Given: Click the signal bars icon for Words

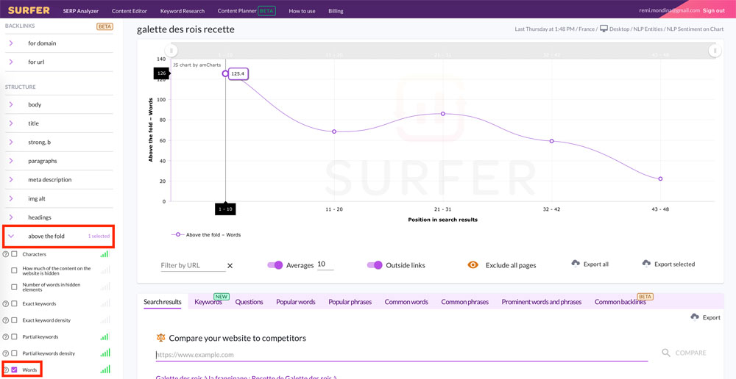Looking at the screenshot, I should (x=105, y=369).
